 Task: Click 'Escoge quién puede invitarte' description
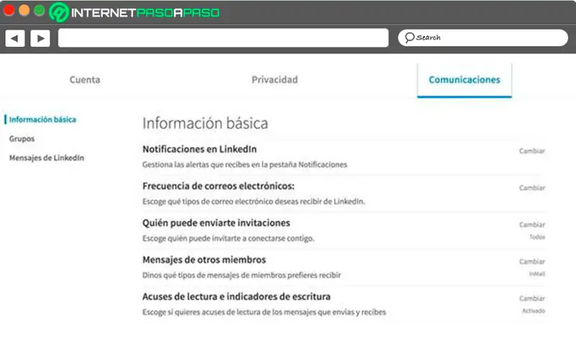pyautogui.click(x=228, y=238)
